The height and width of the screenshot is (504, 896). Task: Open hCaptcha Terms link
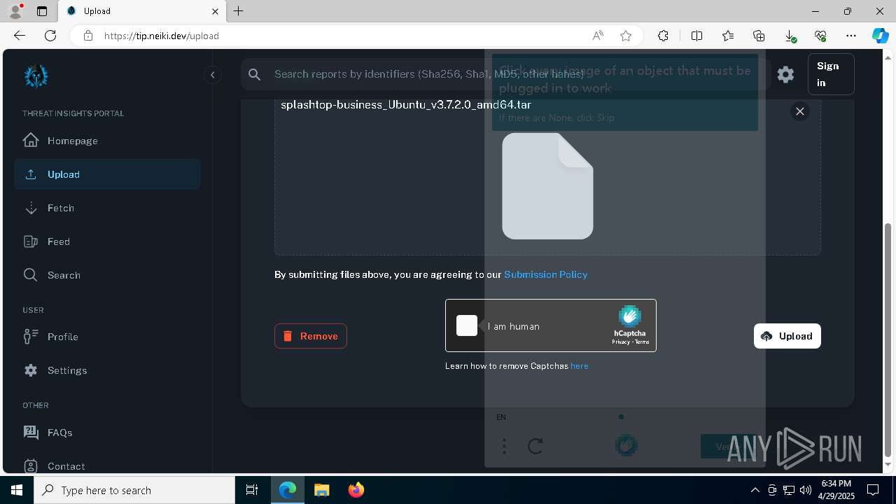coord(642,342)
